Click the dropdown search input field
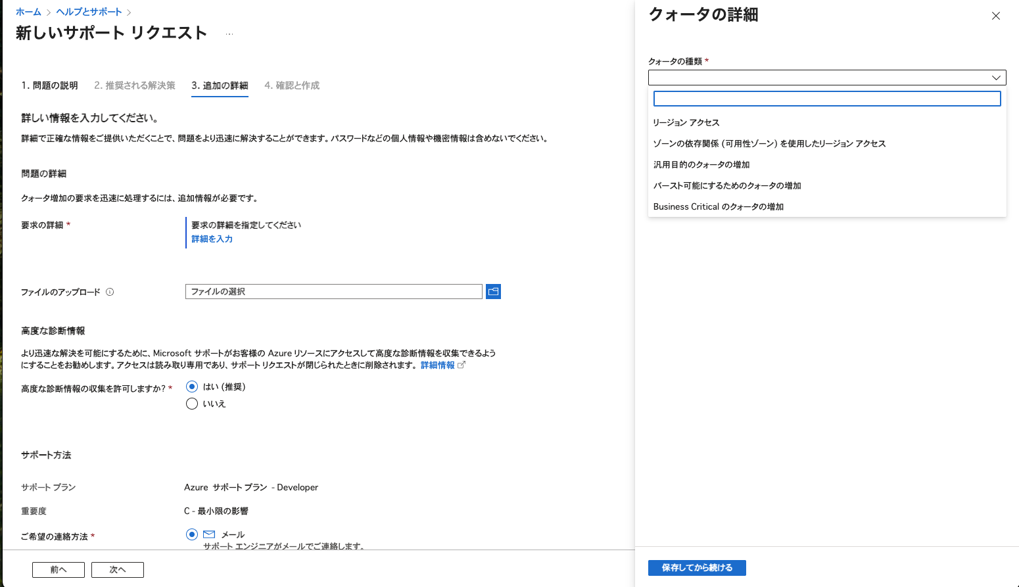This screenshot has width=1019, height=587. coord(826,98)
